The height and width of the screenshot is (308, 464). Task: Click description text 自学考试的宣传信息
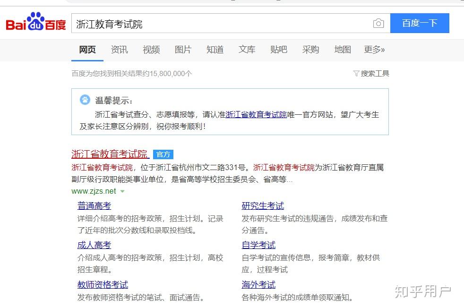(x=276, y=258)
